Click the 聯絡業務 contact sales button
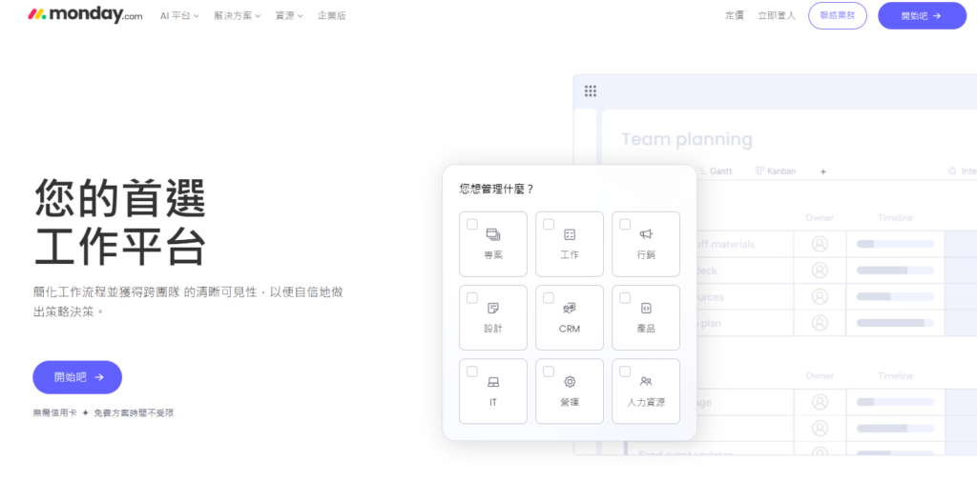Viewport: 977px width, 482px height. (838, 15)
